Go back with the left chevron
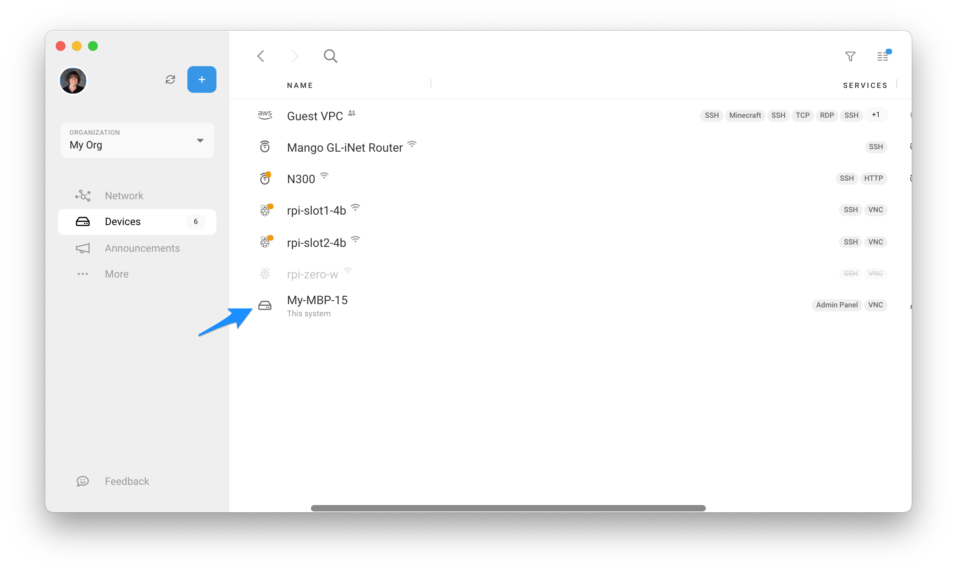This screenshot has height=572, width=957. [x=261, y=56]
